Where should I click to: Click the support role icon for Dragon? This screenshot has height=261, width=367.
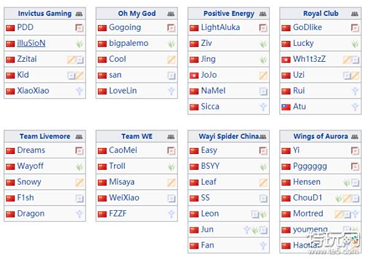tap(79, 214)
